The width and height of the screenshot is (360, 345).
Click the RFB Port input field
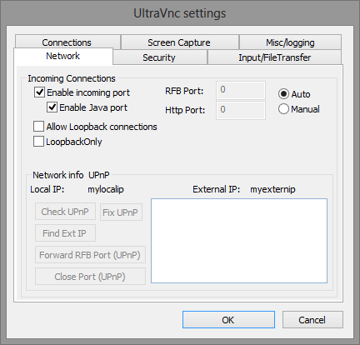pyautogui.click(x=241, y=90)
